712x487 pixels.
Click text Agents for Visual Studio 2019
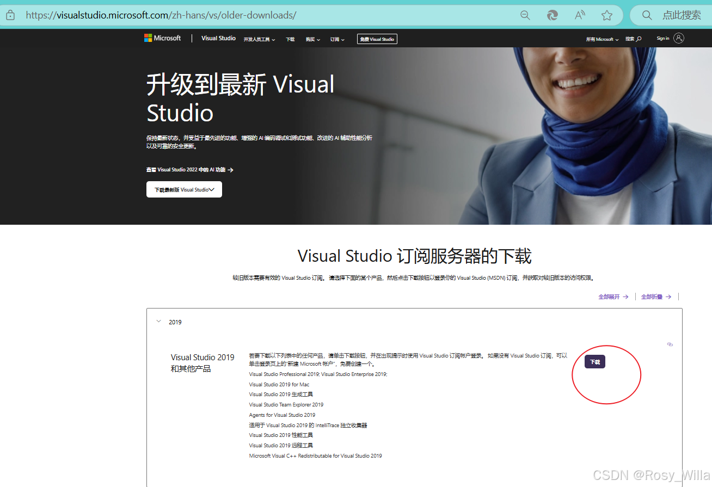[282, 415]
